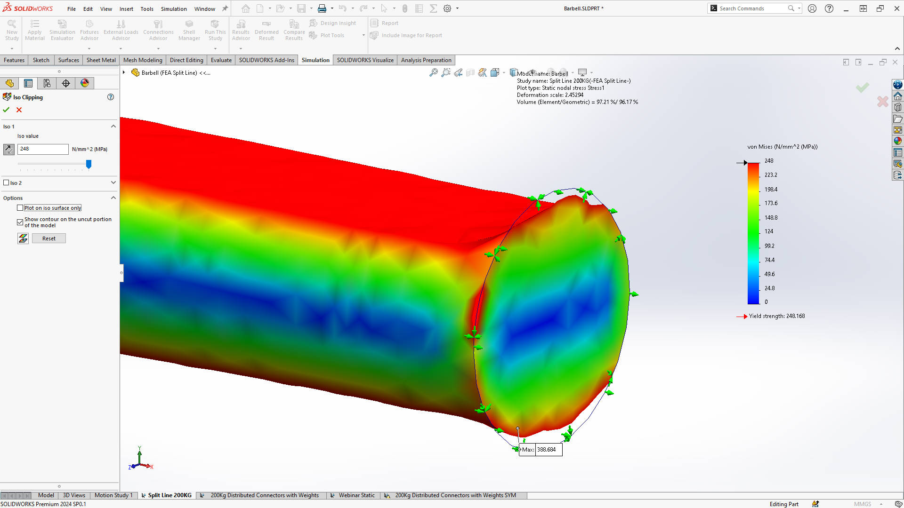Enable the Iso 2 checkbox
This screenshot has width=904, height=508.
(x=7, y=183)
